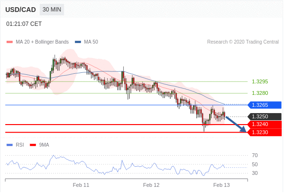Click the 30 MIN timeframe badge

coord(52,10)
